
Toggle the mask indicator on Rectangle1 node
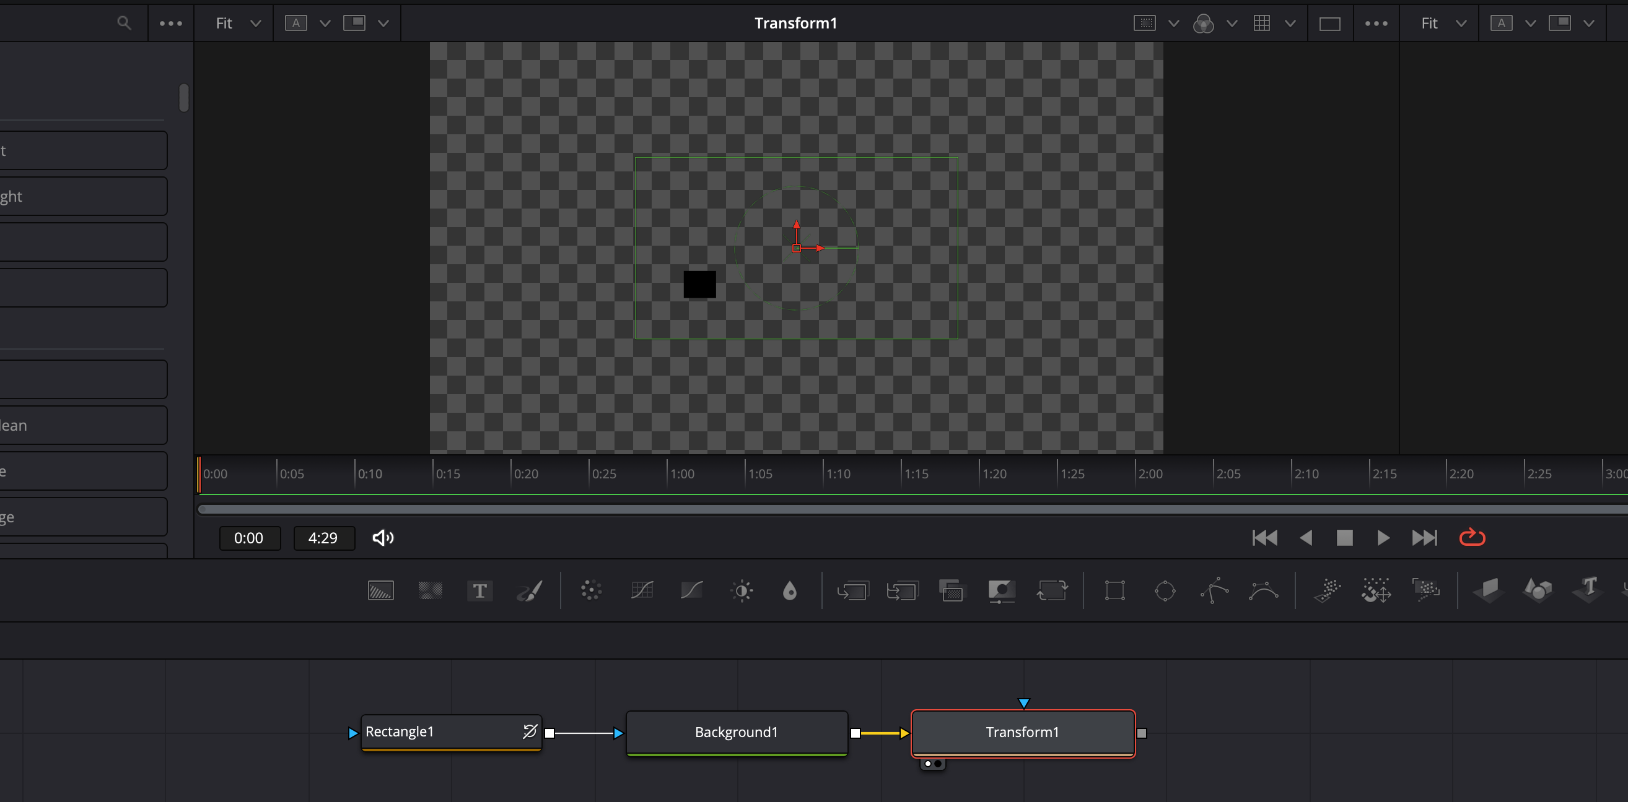530,731
